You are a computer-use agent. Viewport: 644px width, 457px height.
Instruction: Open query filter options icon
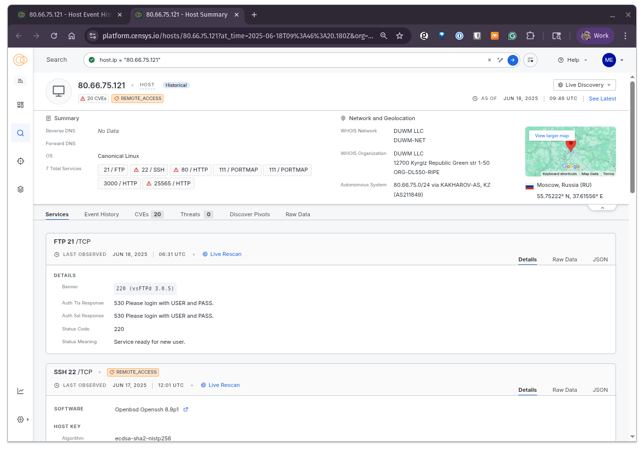(530, 60)
